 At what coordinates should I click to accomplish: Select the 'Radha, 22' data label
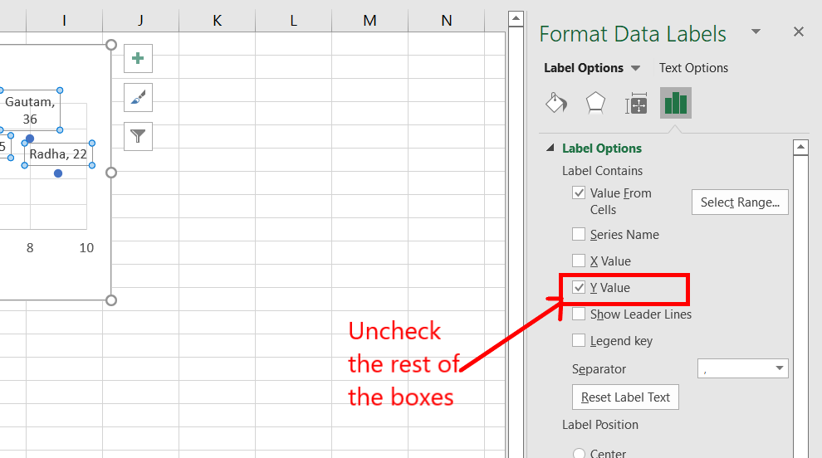pos(58,154)
